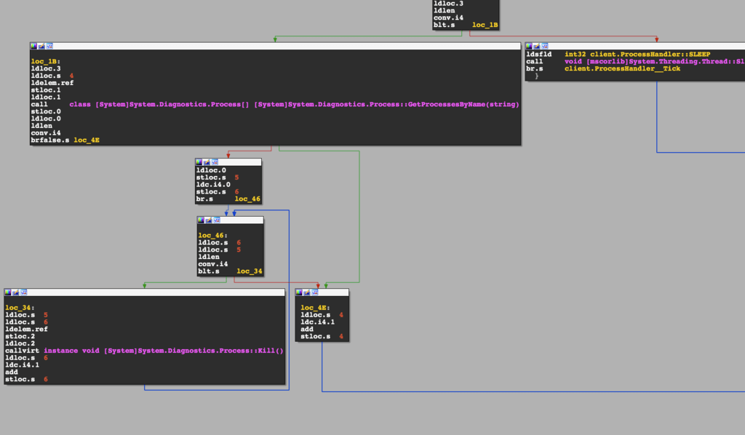
Task: Click the loc_34 target in blt.s instruction
Action: [249, 271]
